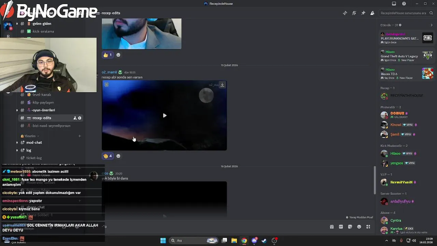
Task: Click the taskbar Ara search box
Action: (x=194, y=241)
